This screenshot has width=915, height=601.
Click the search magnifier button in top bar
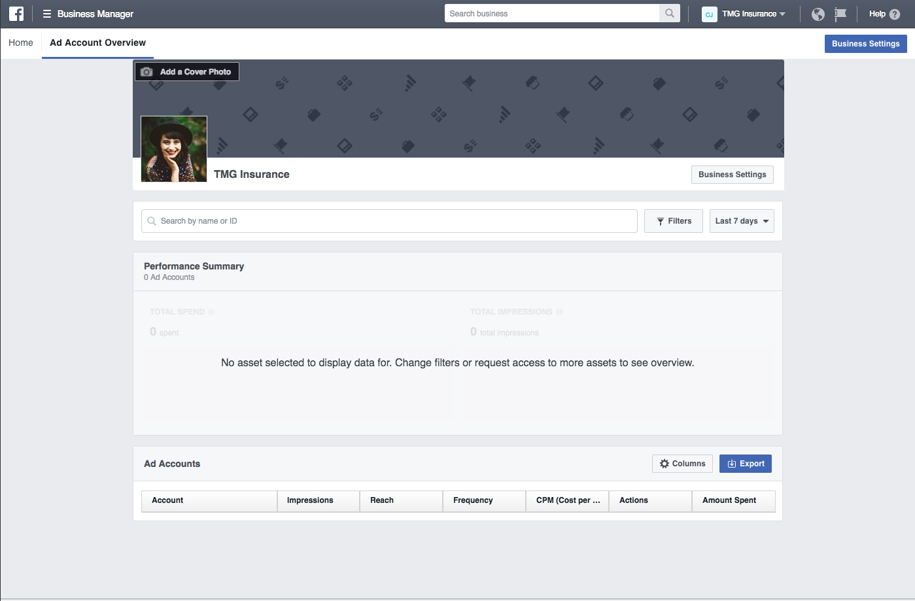669,13
